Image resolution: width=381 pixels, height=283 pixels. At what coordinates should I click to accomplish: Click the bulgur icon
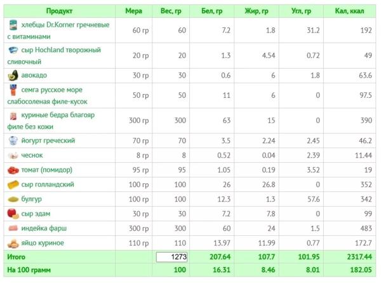click(x=13, y=199)
